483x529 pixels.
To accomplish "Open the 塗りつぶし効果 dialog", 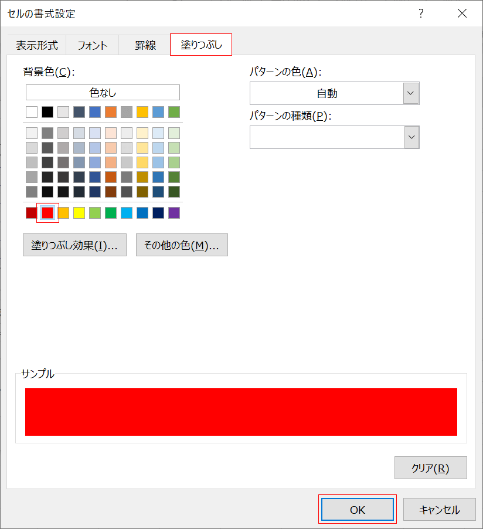I will coord(74,245).
